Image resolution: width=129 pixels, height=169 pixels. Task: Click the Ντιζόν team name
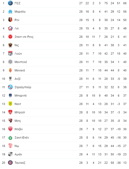click(19, 129)
